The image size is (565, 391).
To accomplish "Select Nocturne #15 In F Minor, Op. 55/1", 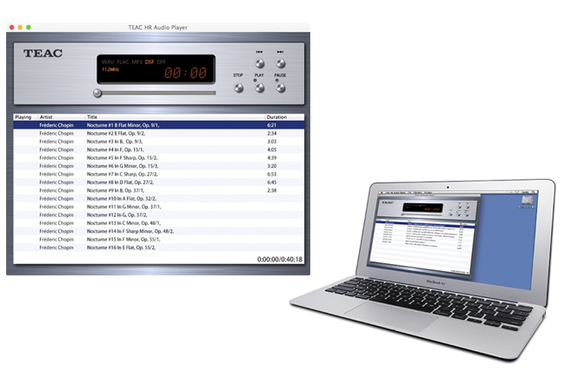I will click(159, 240).
